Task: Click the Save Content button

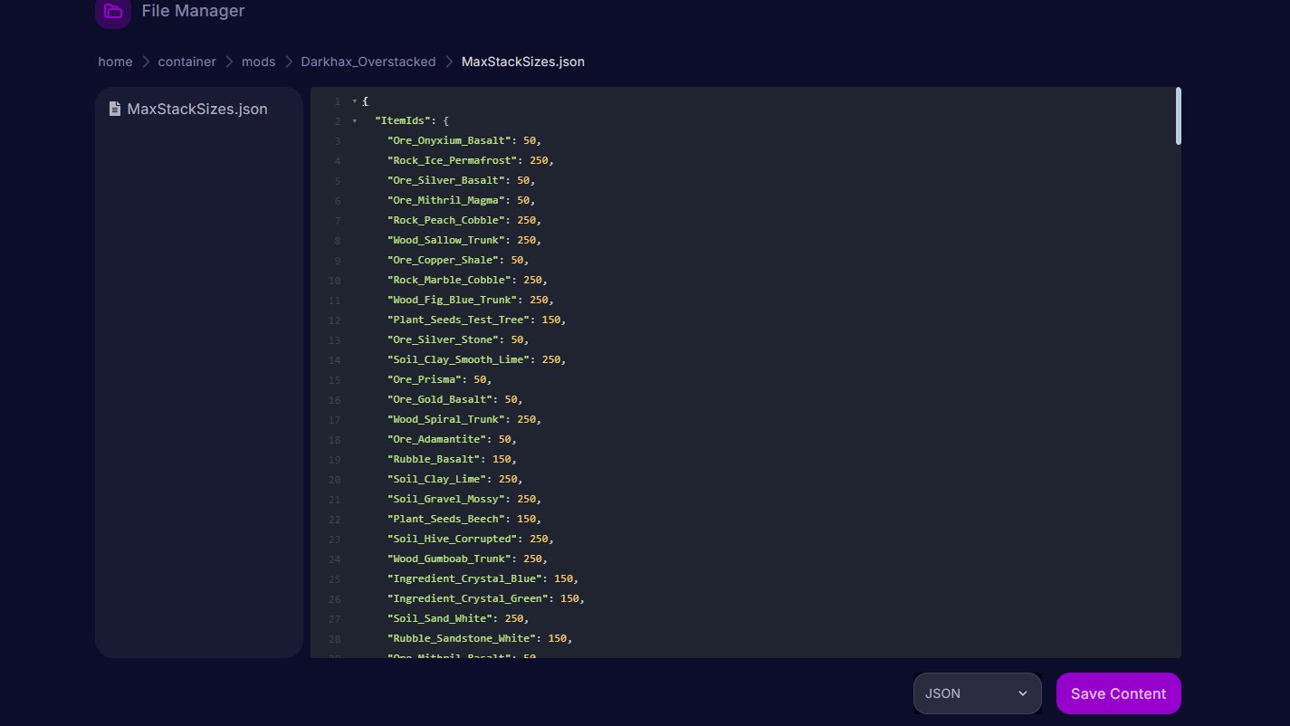Action: [x=1118, y=693]
